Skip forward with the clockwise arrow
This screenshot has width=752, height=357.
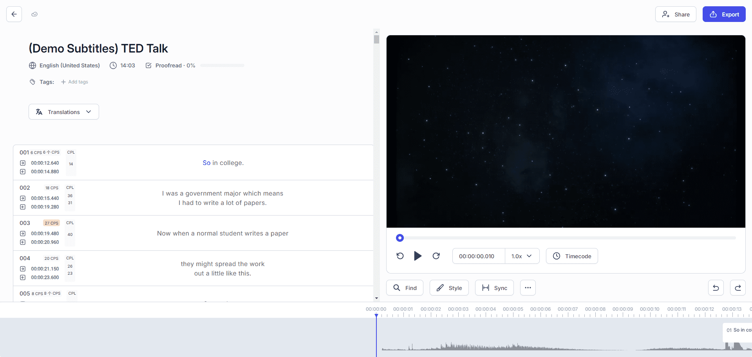click(436, 256)
